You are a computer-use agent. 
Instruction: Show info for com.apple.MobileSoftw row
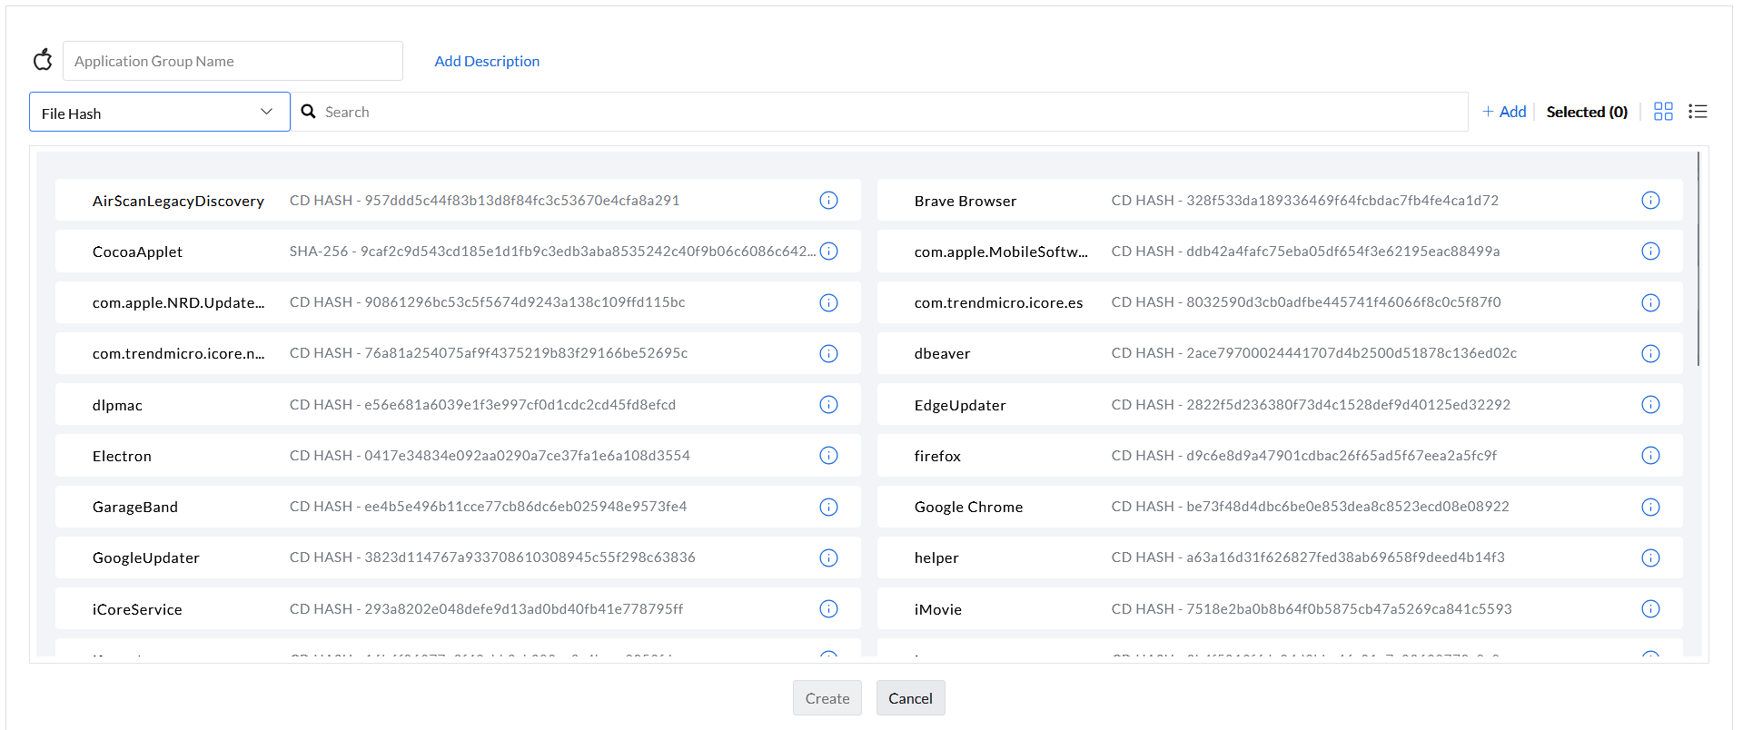click(1650, 252)
